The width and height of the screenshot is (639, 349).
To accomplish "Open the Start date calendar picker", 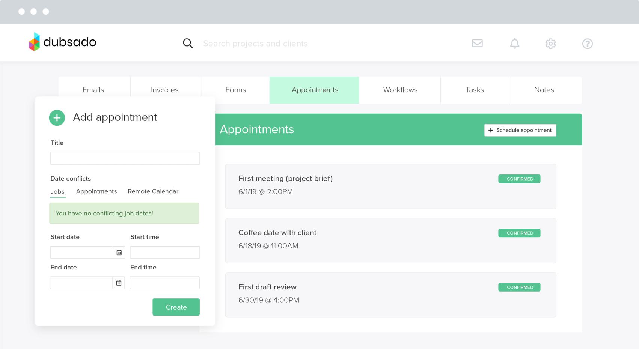I will (x=119, y=253).
